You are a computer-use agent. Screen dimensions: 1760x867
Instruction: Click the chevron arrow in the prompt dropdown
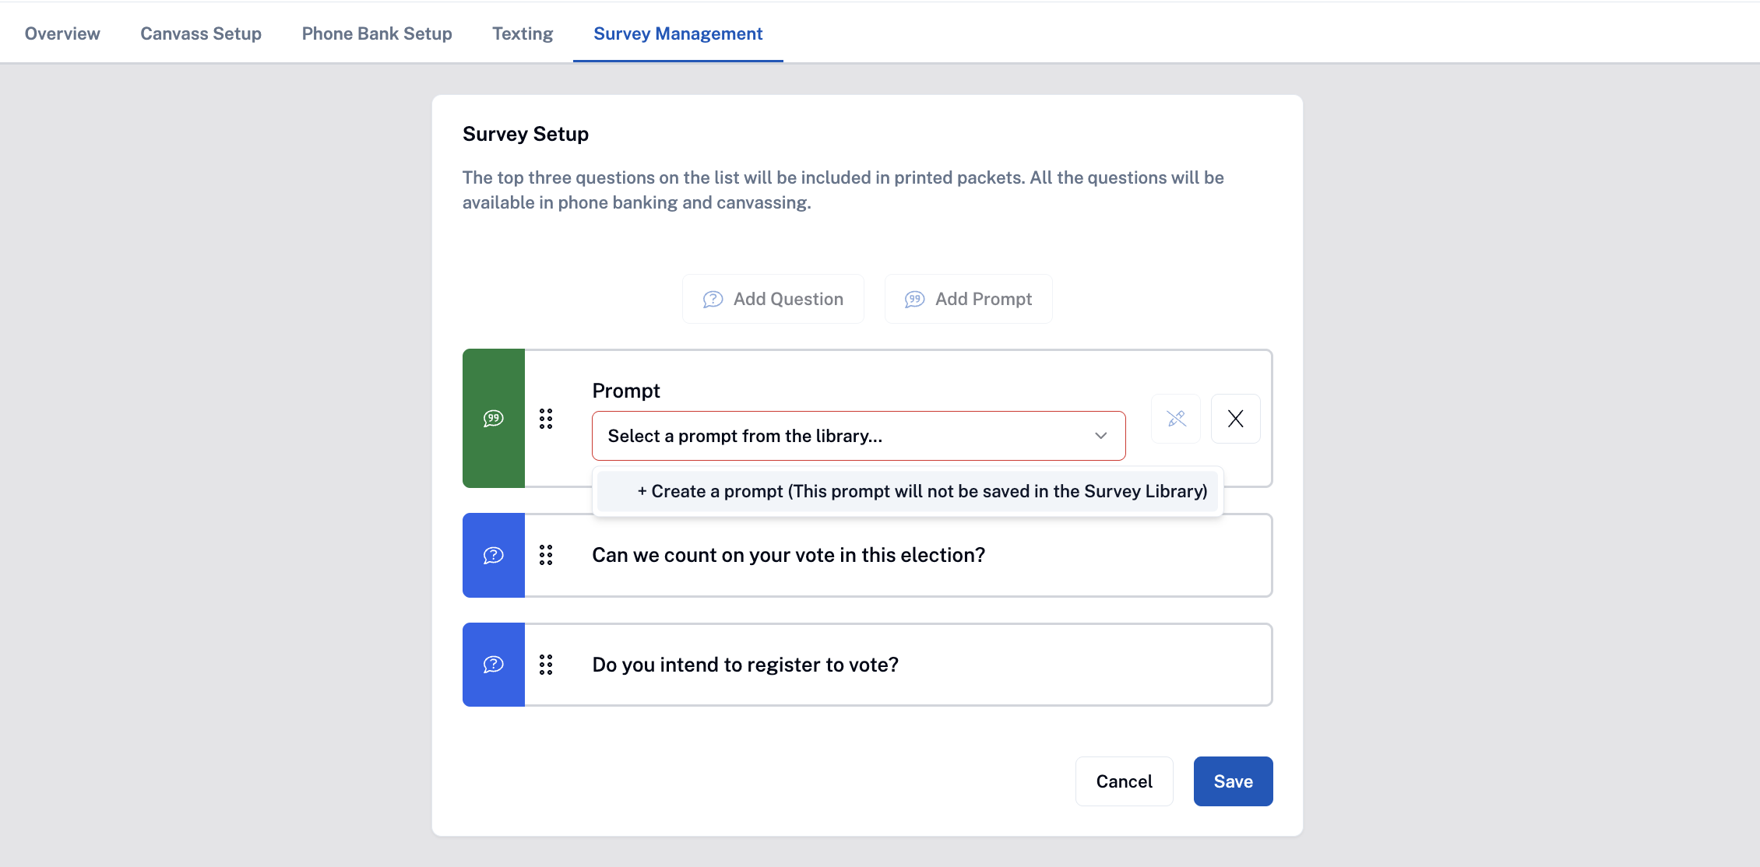pos(1100,436)
